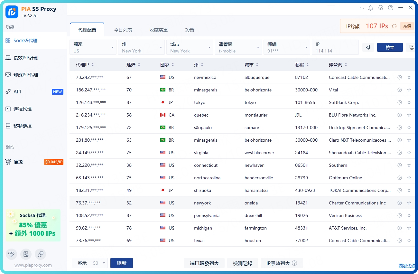418x274 pixels.
Task: Toggle favorite star for 73.76 houston proxy
Action: pyautogui.click(x=409, y=241)
